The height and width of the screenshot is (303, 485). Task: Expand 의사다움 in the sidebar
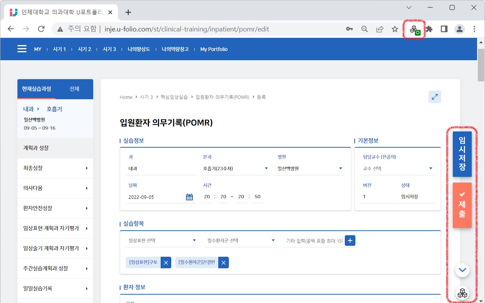[55, 188]
